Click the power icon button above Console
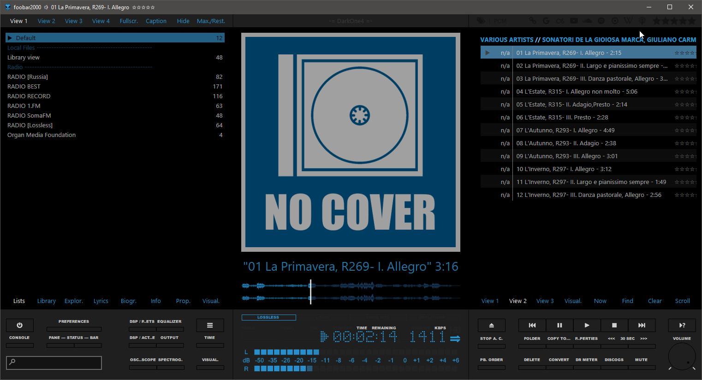 tap(19, 325)
